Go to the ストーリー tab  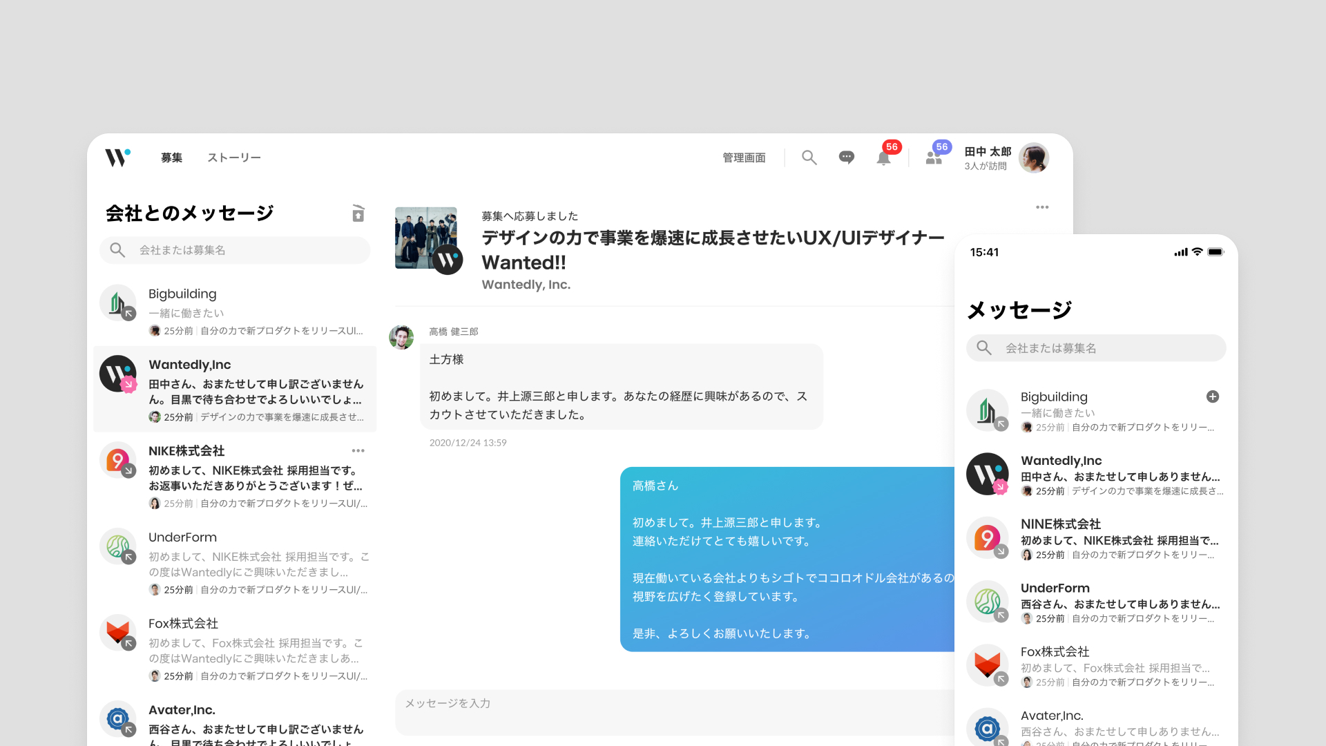pos(234,157)
